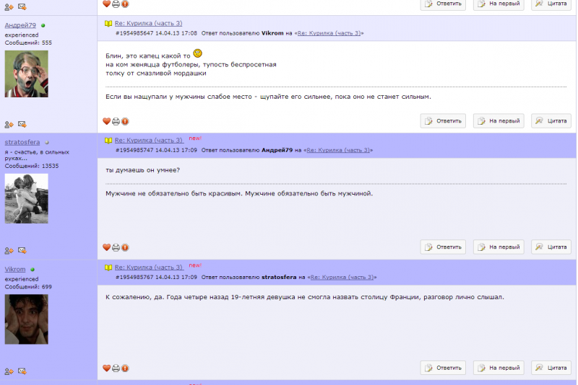The image size is (578, 385).
Task: Print Андрей79's post via printer icon
Action: tap(116, 121)
